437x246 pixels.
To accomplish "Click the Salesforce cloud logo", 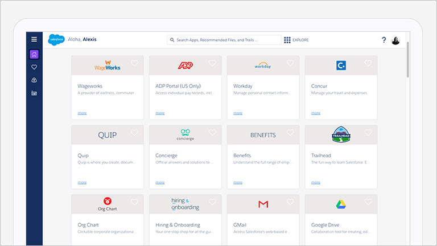I will (56, 39).
